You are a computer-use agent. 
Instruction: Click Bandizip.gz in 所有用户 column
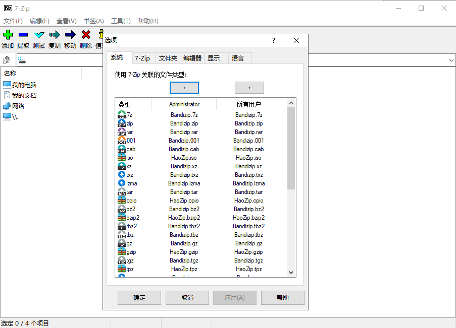[x=248, y=243]
